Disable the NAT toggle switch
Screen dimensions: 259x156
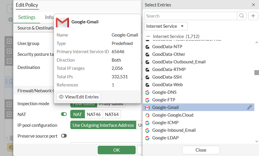[x=64, y=114]
